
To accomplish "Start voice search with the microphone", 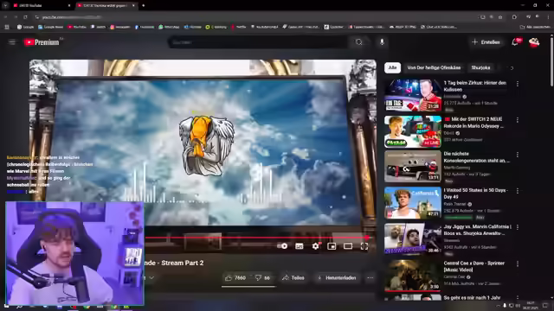I will tap(382, 42).
